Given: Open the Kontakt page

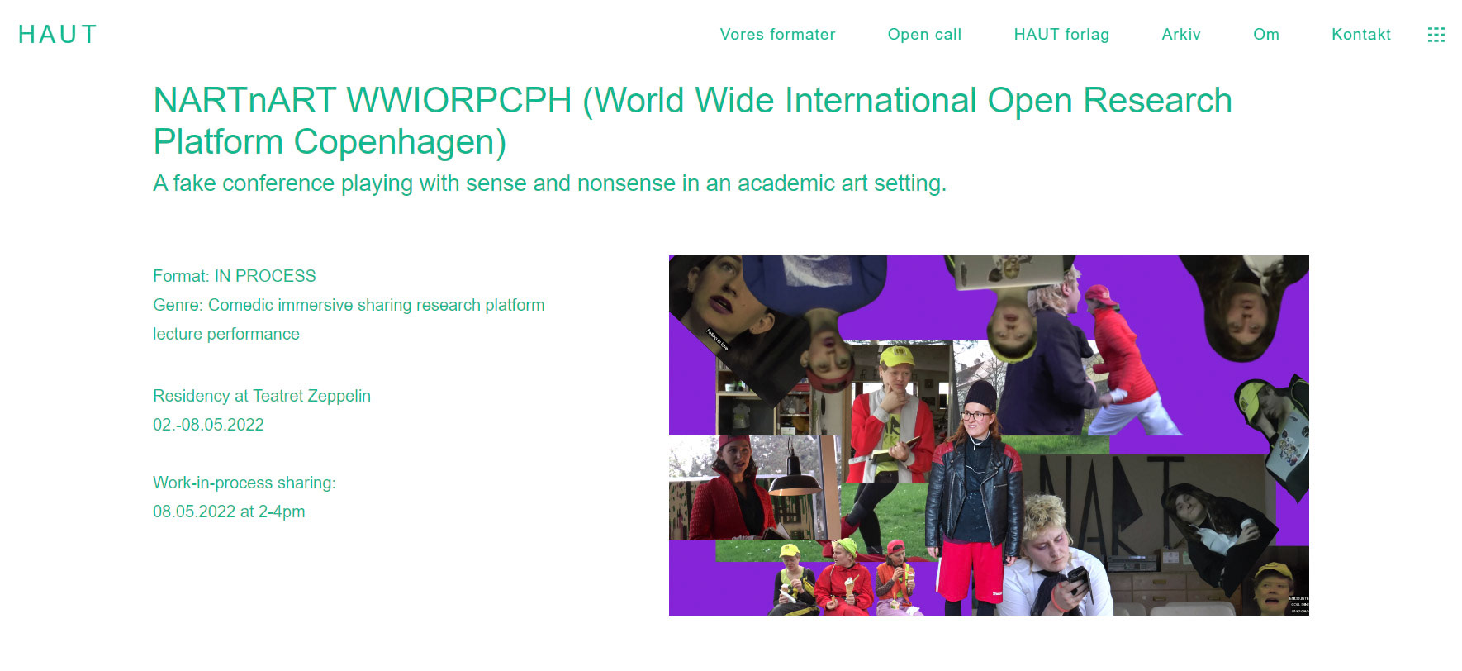Looking at the screenshot, I should point(1361,35).
